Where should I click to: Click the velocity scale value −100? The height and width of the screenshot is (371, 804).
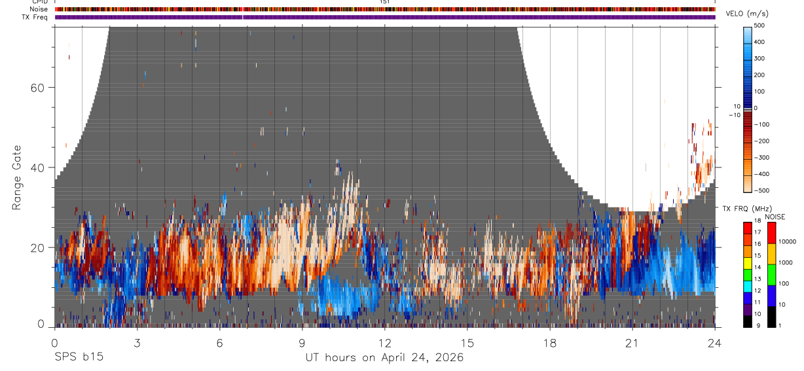pyautogui.click(x=760, y=124)
